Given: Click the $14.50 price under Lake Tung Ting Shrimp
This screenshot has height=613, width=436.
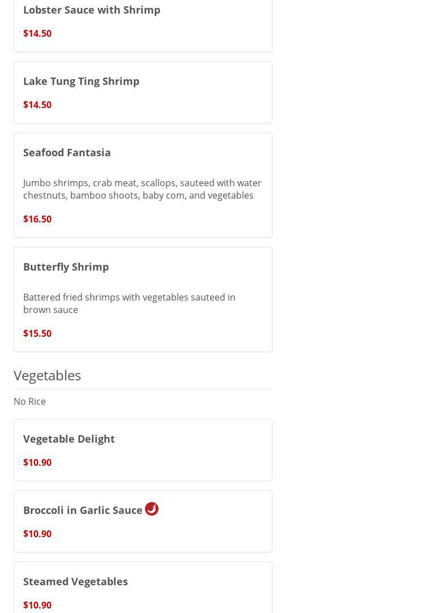Looking at the screenshot, I should [37, 105].
